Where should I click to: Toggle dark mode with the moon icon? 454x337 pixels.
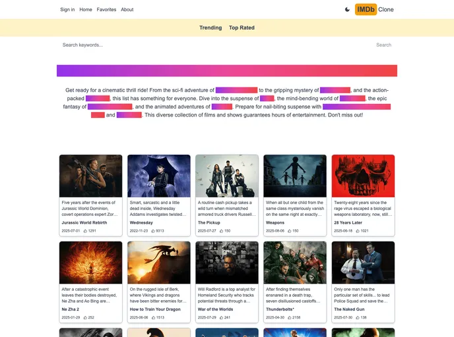[347, 9]
